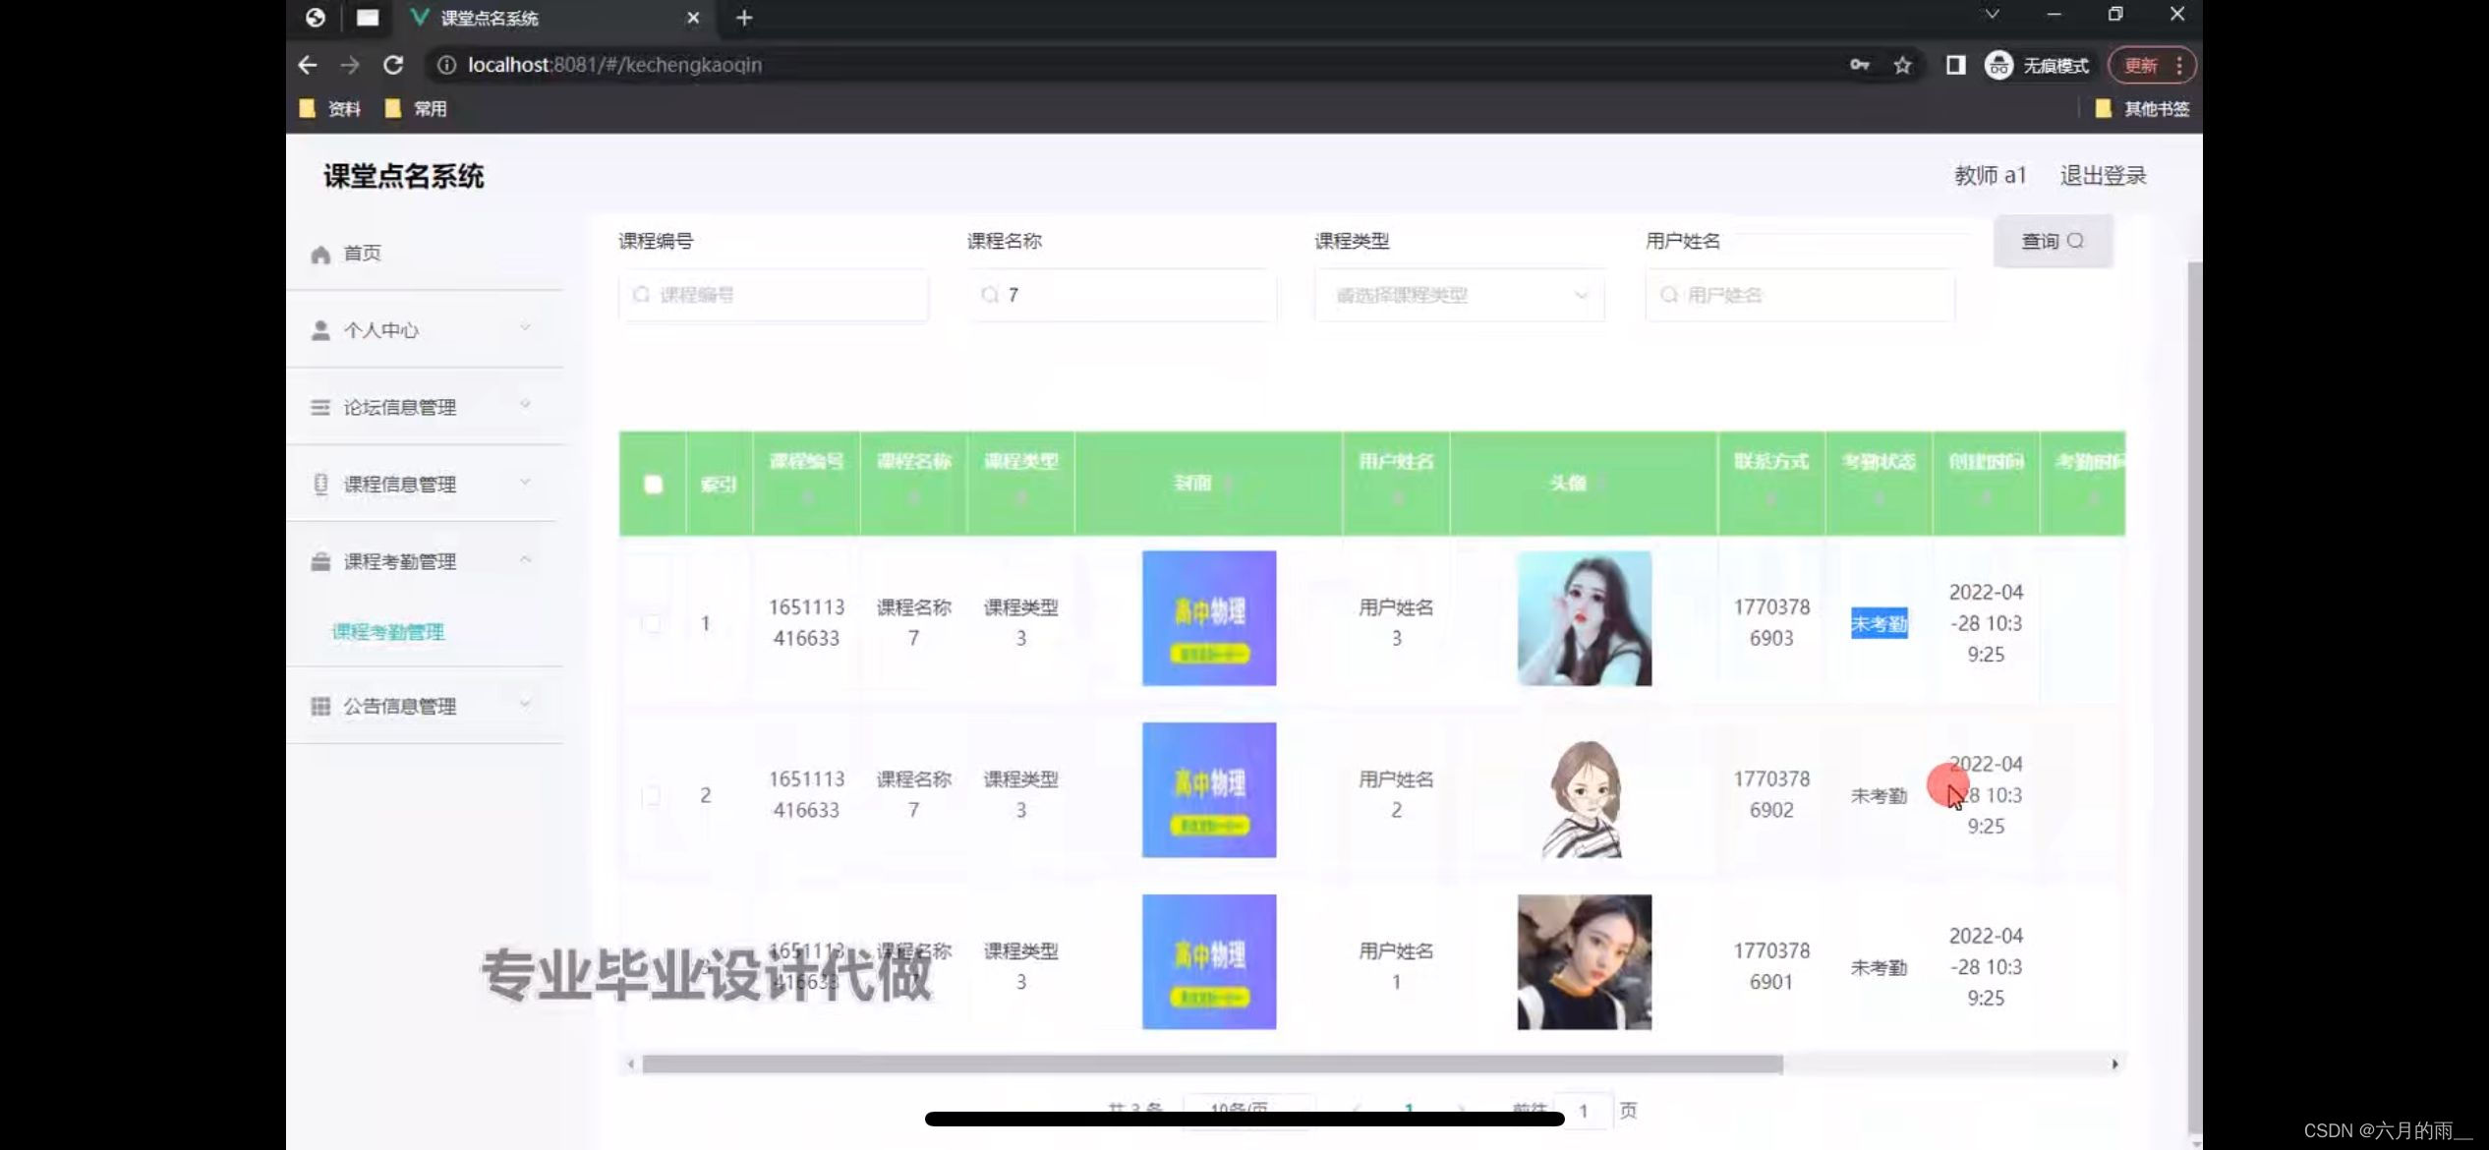Bookmark this page with star icon
The image size is (2489, 1150).
click(x=1903, y=65)
